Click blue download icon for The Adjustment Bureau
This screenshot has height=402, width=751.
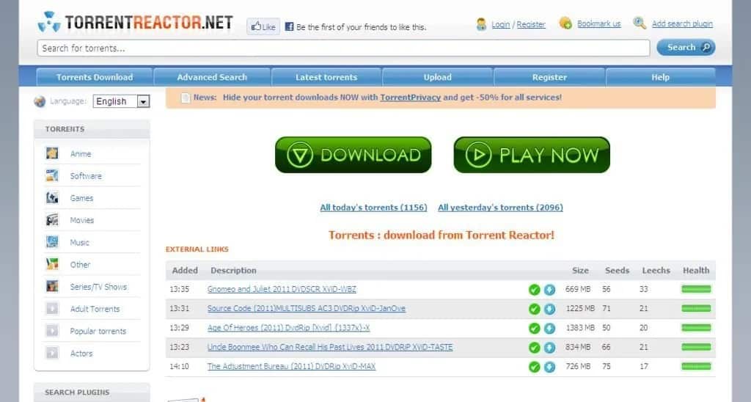550,367
